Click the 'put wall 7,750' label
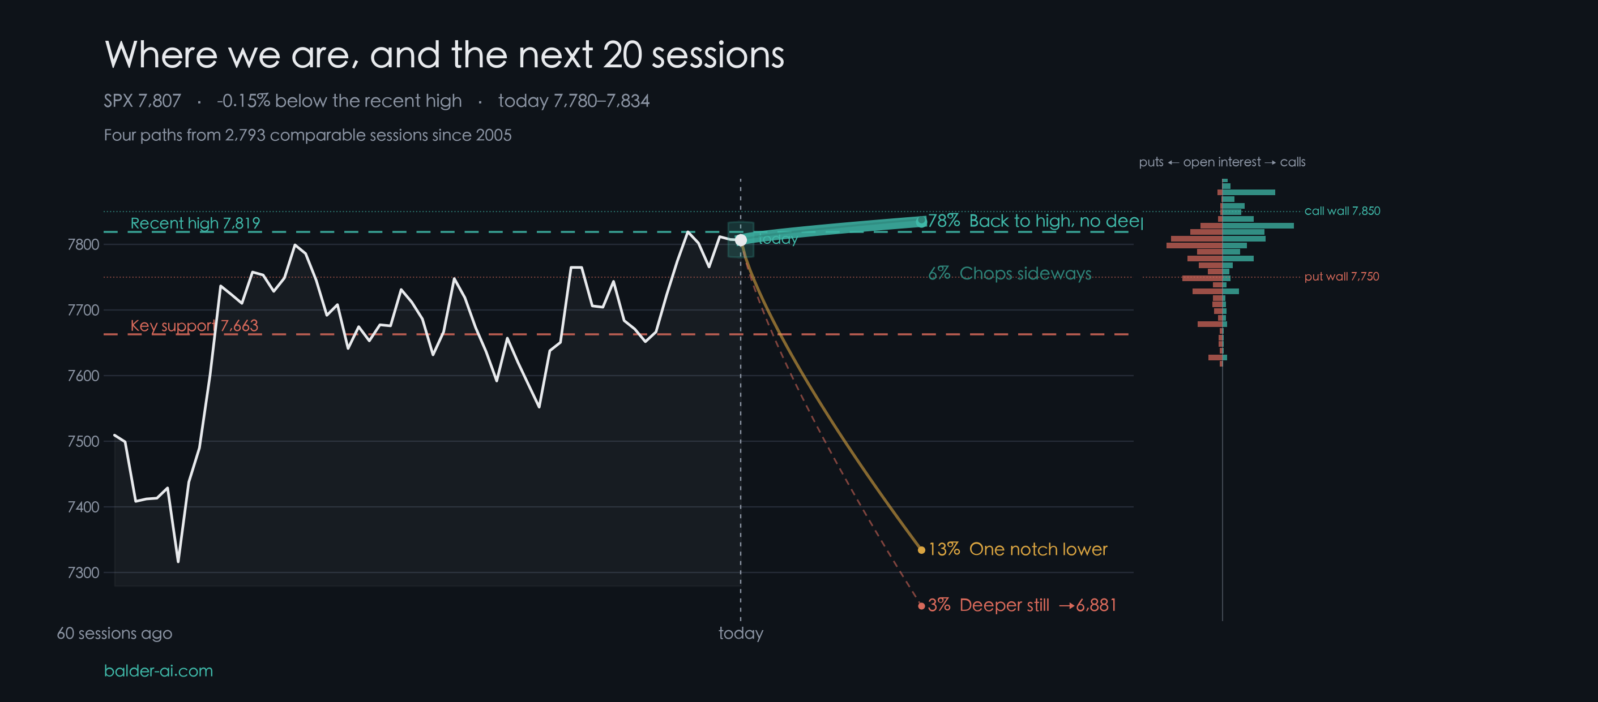 [x=1341, y=277]
